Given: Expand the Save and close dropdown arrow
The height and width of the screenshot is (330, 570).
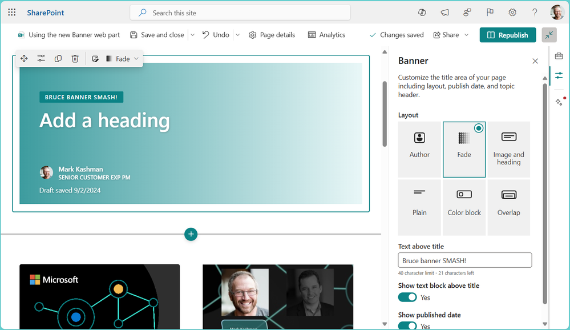Looking at the screenshot, I should click(x=193, y=35).
